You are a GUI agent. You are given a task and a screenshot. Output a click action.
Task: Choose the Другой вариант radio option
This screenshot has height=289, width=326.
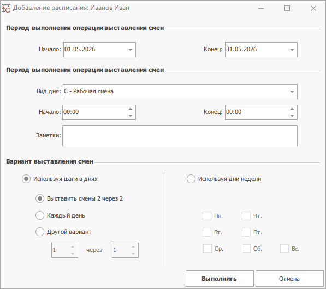click(40, 232)
